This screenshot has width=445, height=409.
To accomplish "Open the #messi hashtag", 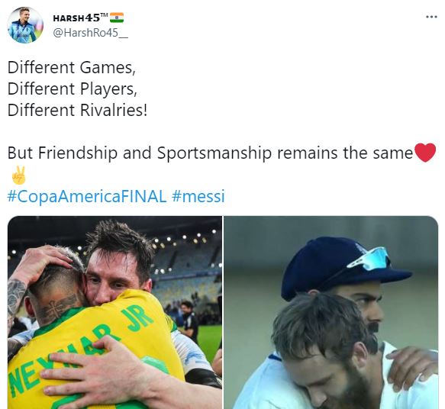I will click(x=198, y=196).
